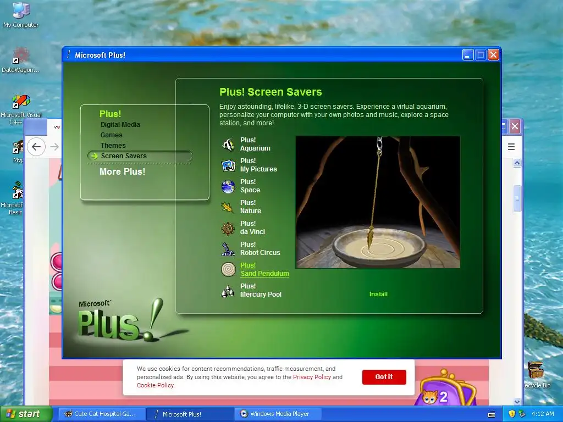This screenshot has height=422, width=563.
Task: Open the Themes section
Action: (x=113, y=145)
